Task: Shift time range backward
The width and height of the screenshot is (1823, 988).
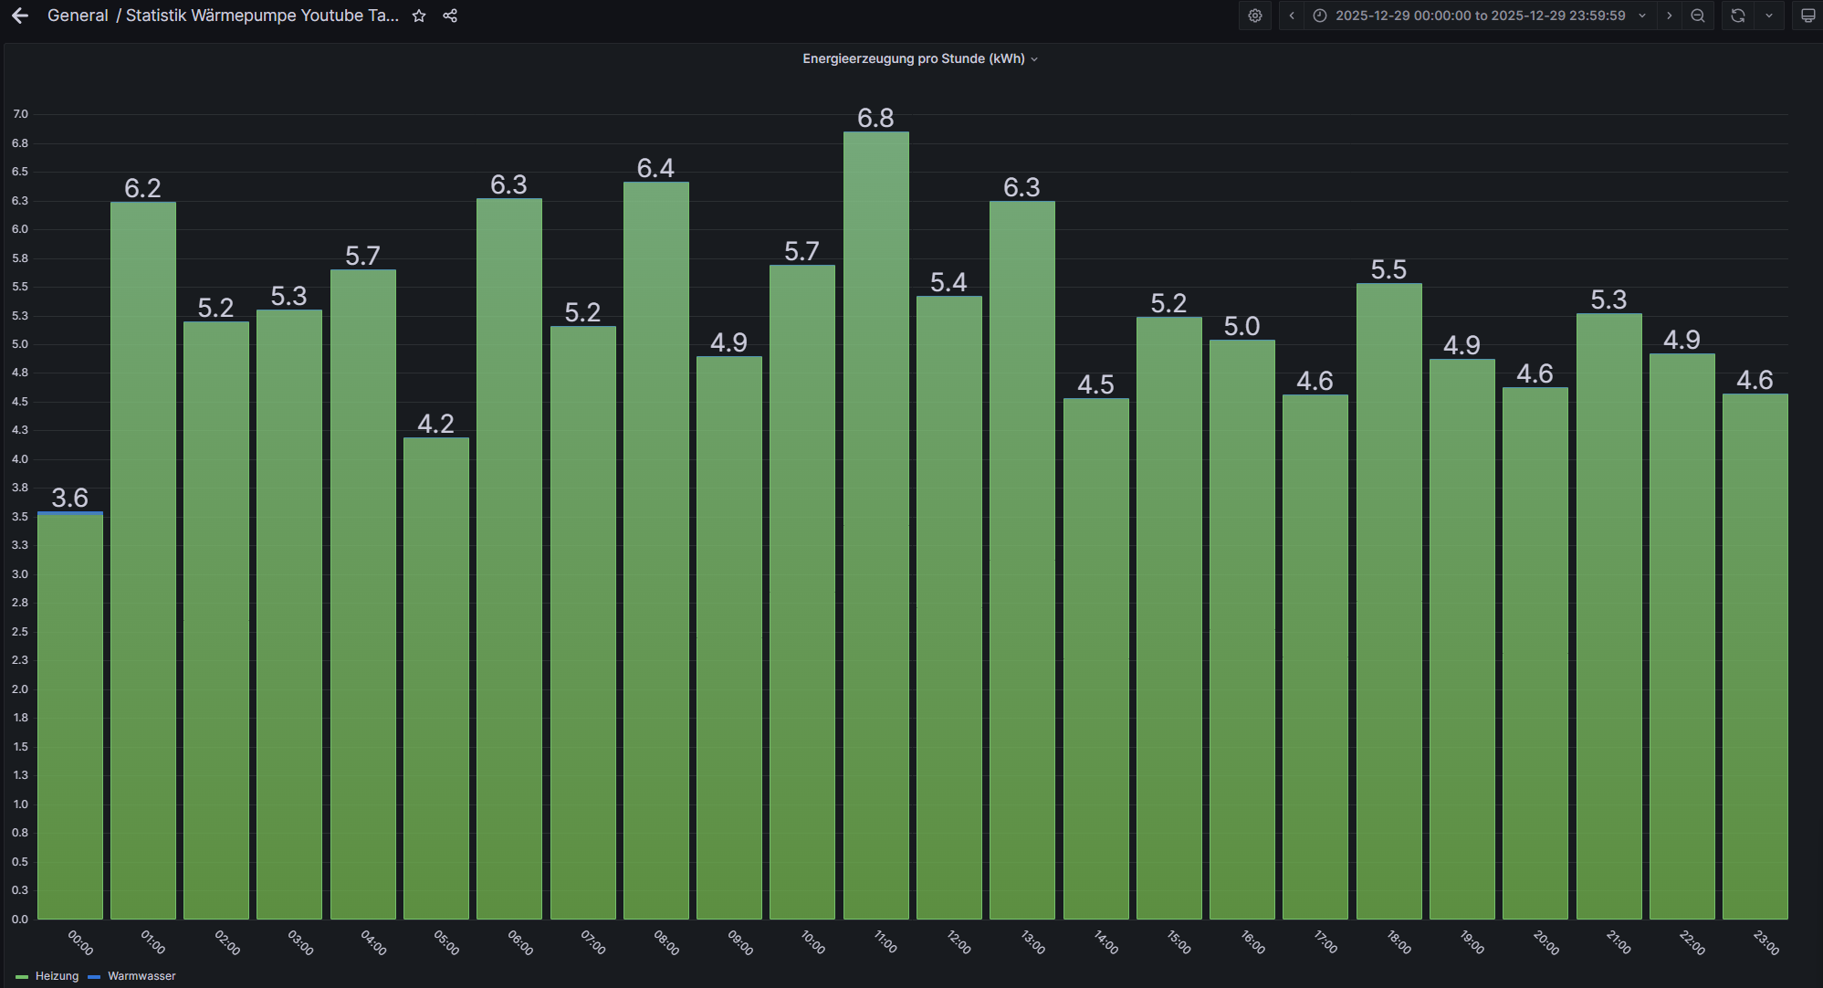Action: point(1292,16)
